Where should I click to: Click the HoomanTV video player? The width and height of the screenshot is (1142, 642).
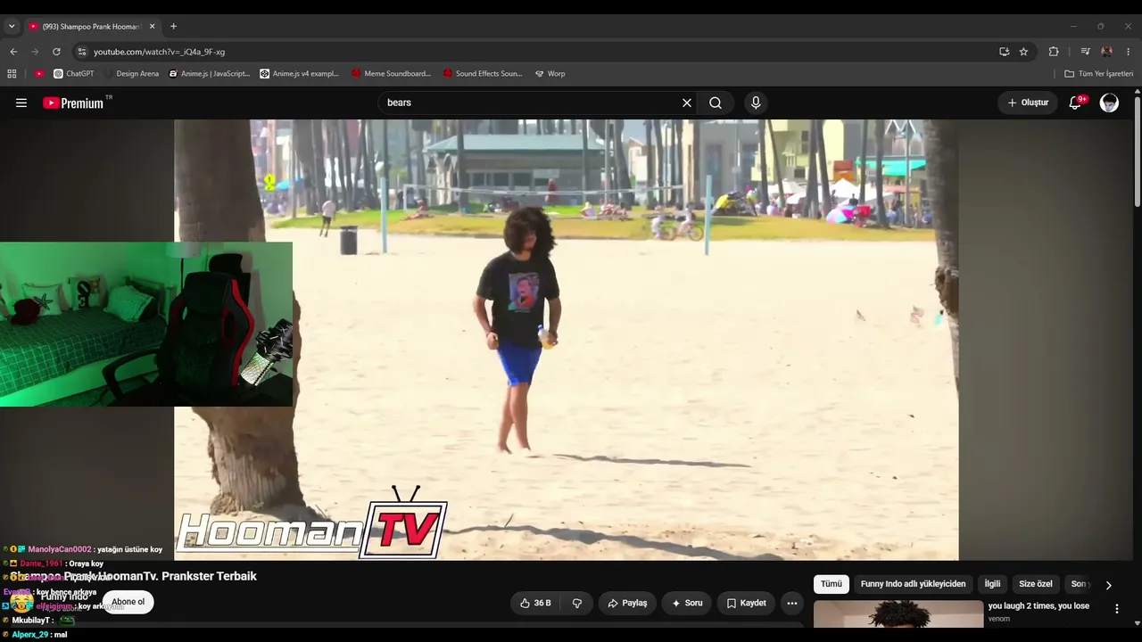[567, 340]
